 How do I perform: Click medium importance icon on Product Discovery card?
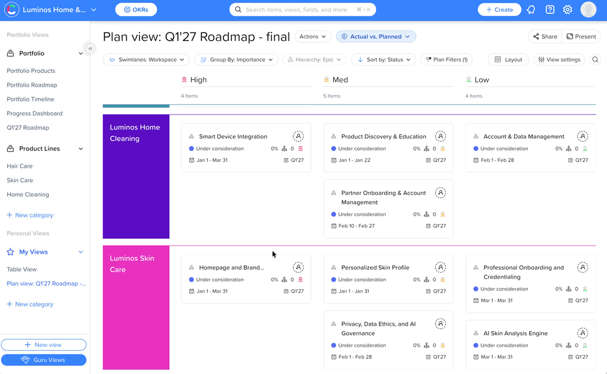442,148
